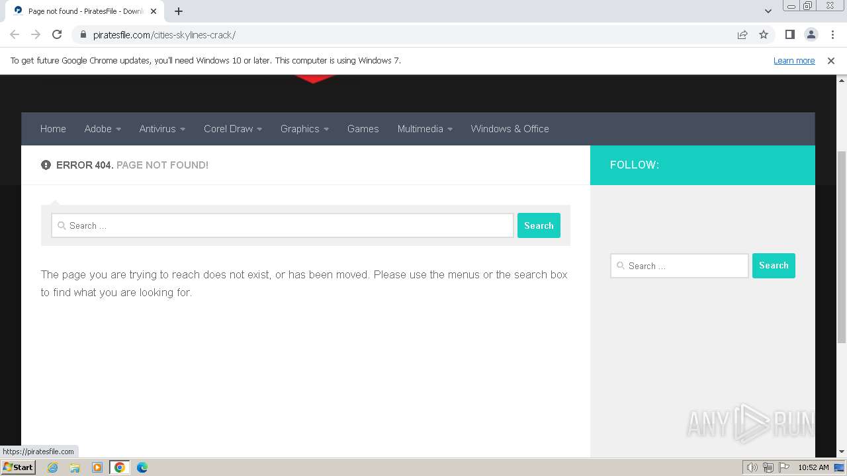Expand the Corel Draw dropdown menu
Viewport: 847px width, 476px height.
tap(233, 129)
